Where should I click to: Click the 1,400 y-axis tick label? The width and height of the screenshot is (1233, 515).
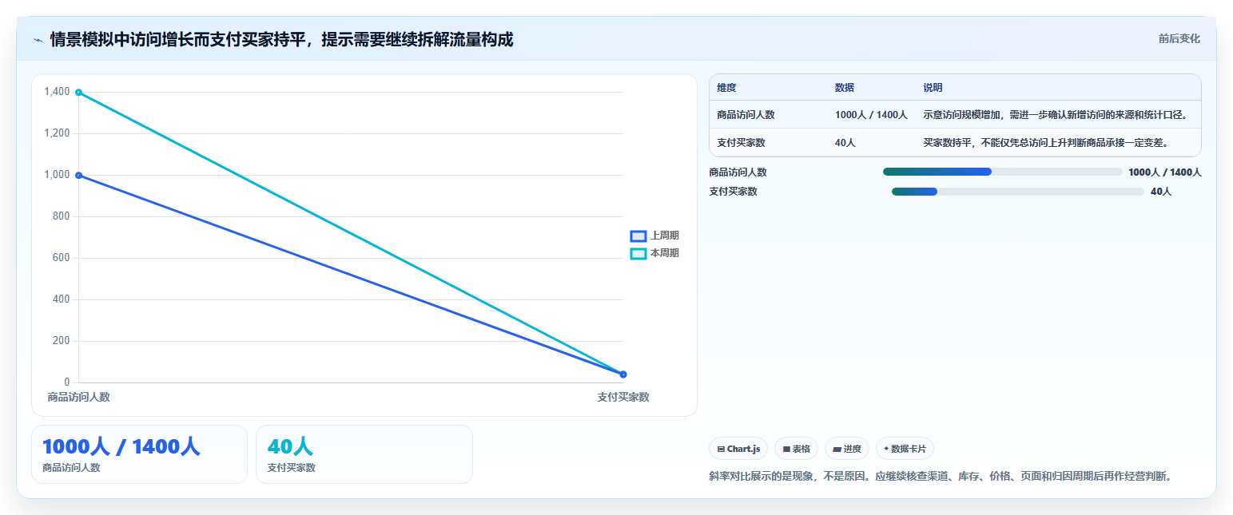(58, 92)
